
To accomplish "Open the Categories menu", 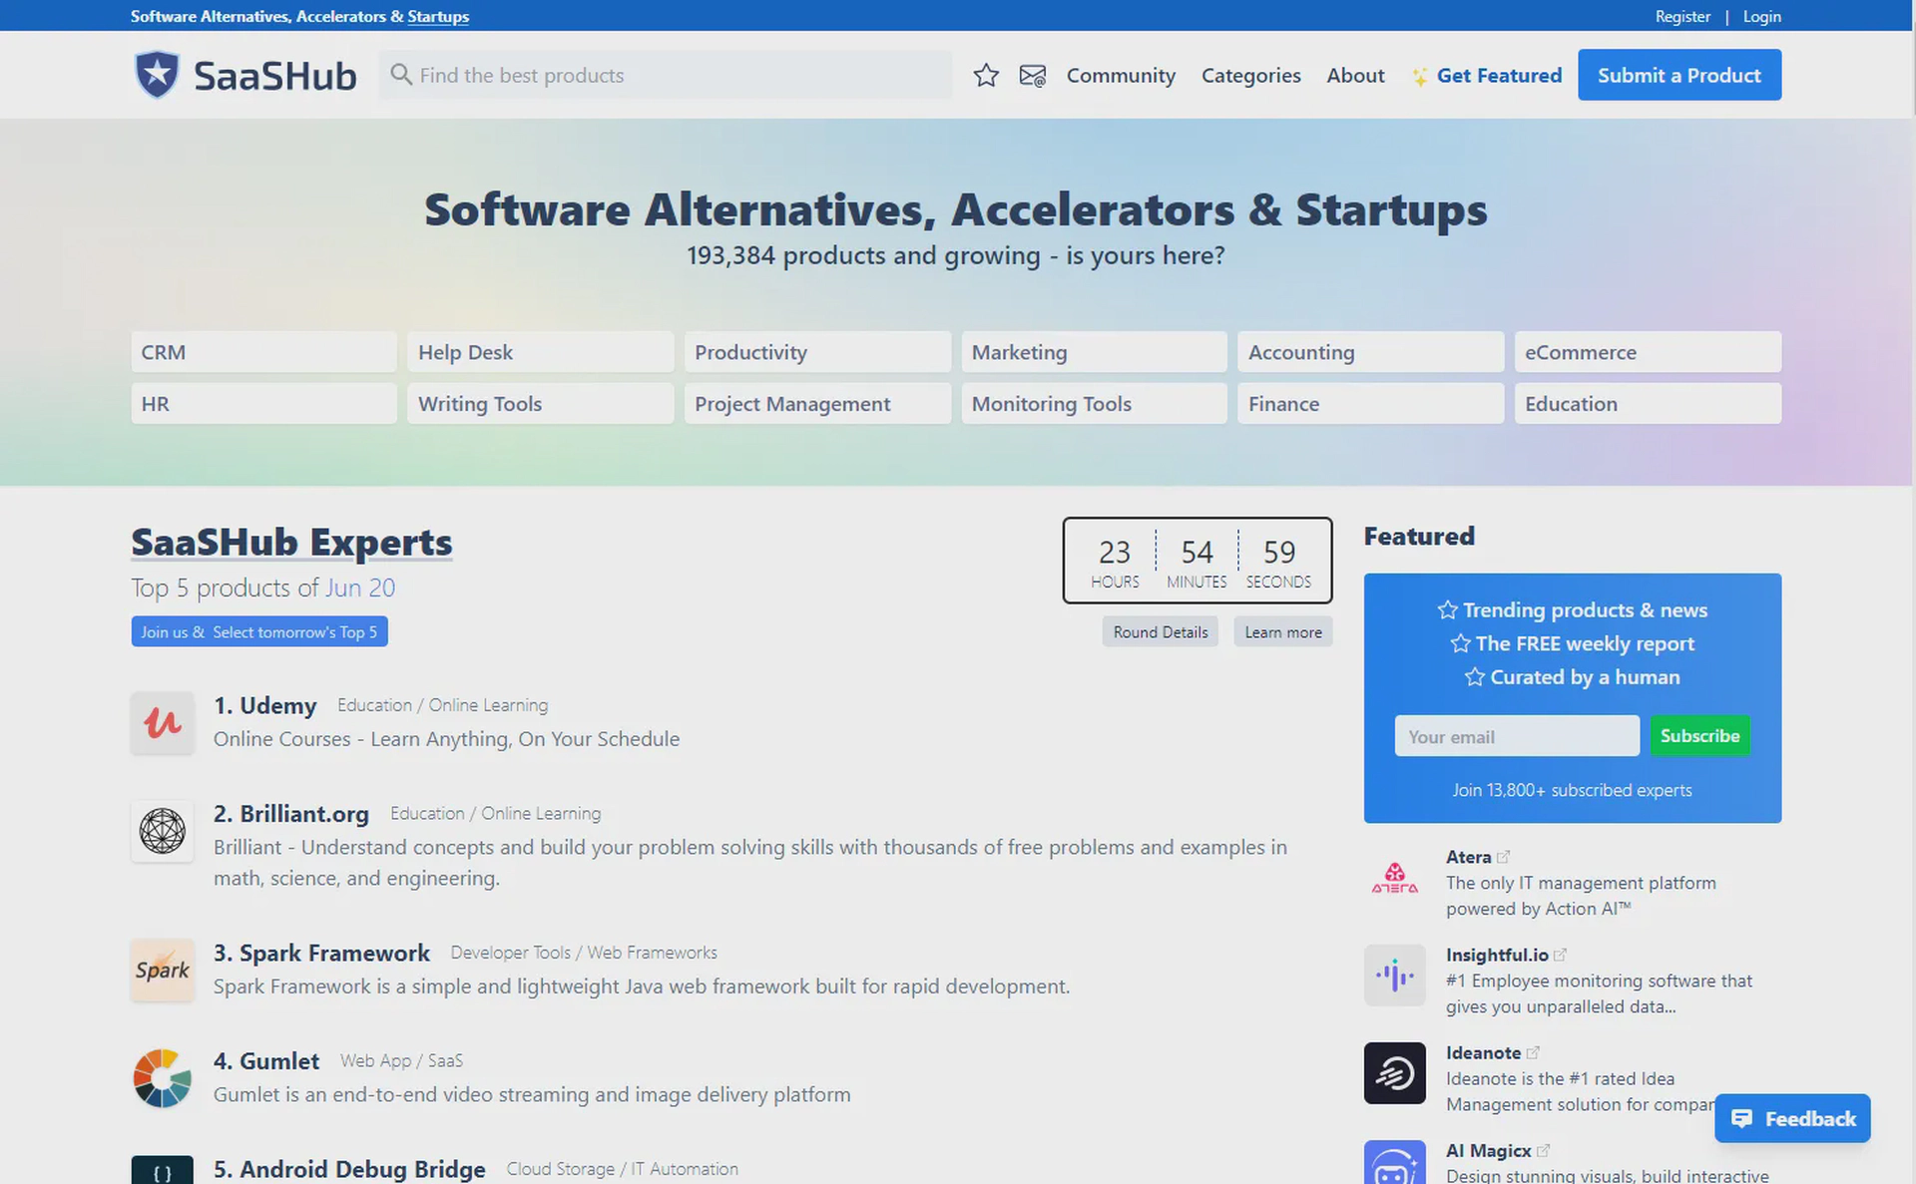I will pos(1250,76).
